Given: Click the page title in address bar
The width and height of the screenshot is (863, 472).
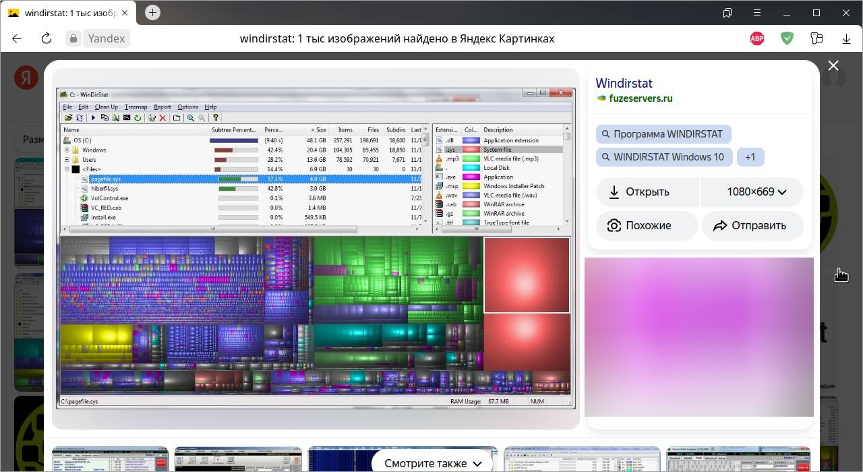Looking at the screenshot, I should pos(397,38).
